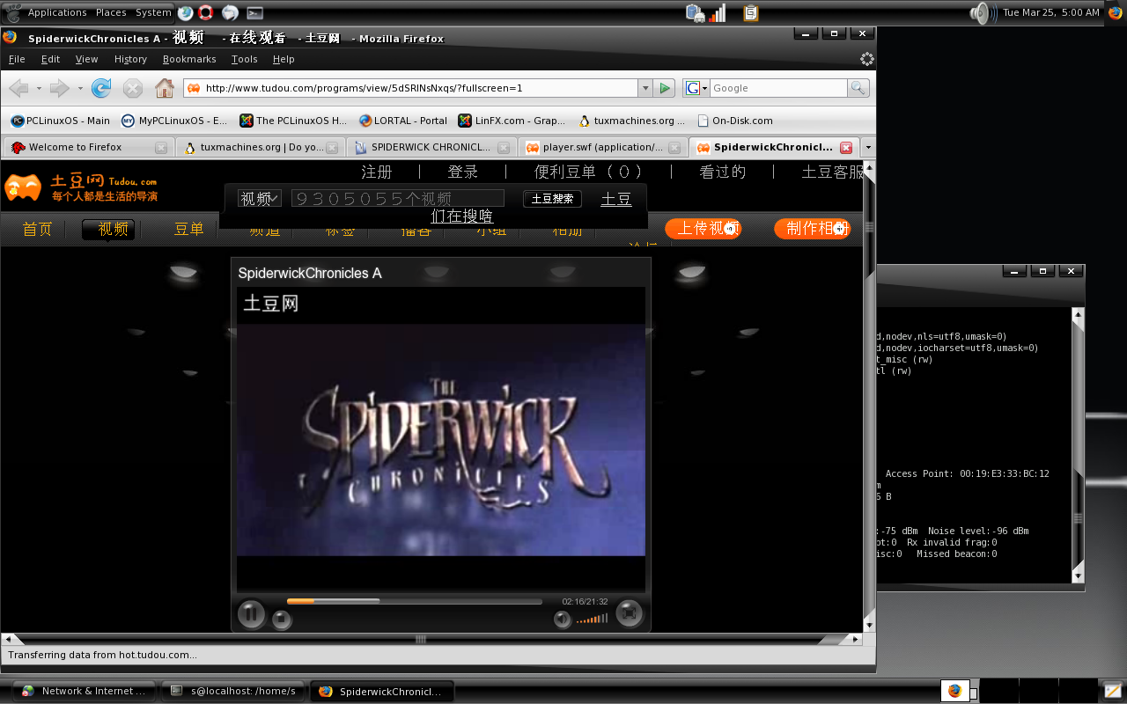Viewport: 1127px width, 704px height.
Task: Click the pencil icon in bottom-right panel corner
Action: click(x=1113, y=691)
